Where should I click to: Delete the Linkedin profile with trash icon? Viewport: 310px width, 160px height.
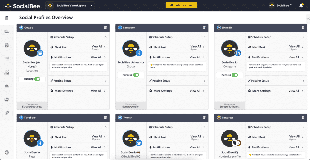pyautogui.click(x=303, y=28)
